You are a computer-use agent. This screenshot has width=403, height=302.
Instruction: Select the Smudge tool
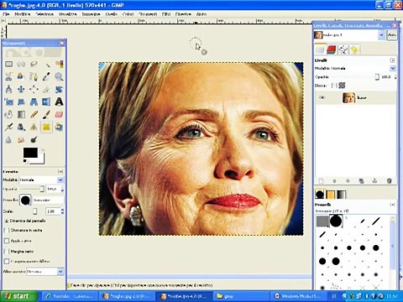(x=21, y=139)
